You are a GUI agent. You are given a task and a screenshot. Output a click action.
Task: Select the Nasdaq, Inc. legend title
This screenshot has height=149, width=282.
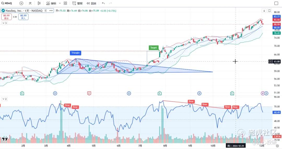pos(24,11)
